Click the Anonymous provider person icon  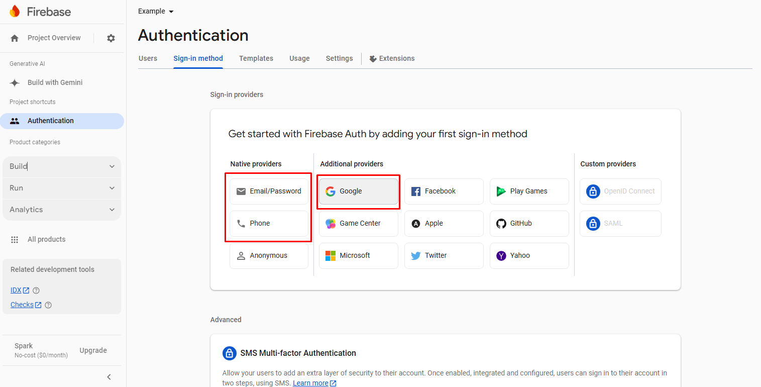click(241, 256)
